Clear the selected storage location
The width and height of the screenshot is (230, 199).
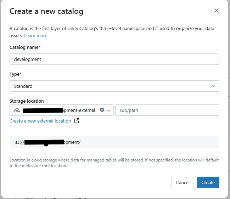tap(102, 110)
